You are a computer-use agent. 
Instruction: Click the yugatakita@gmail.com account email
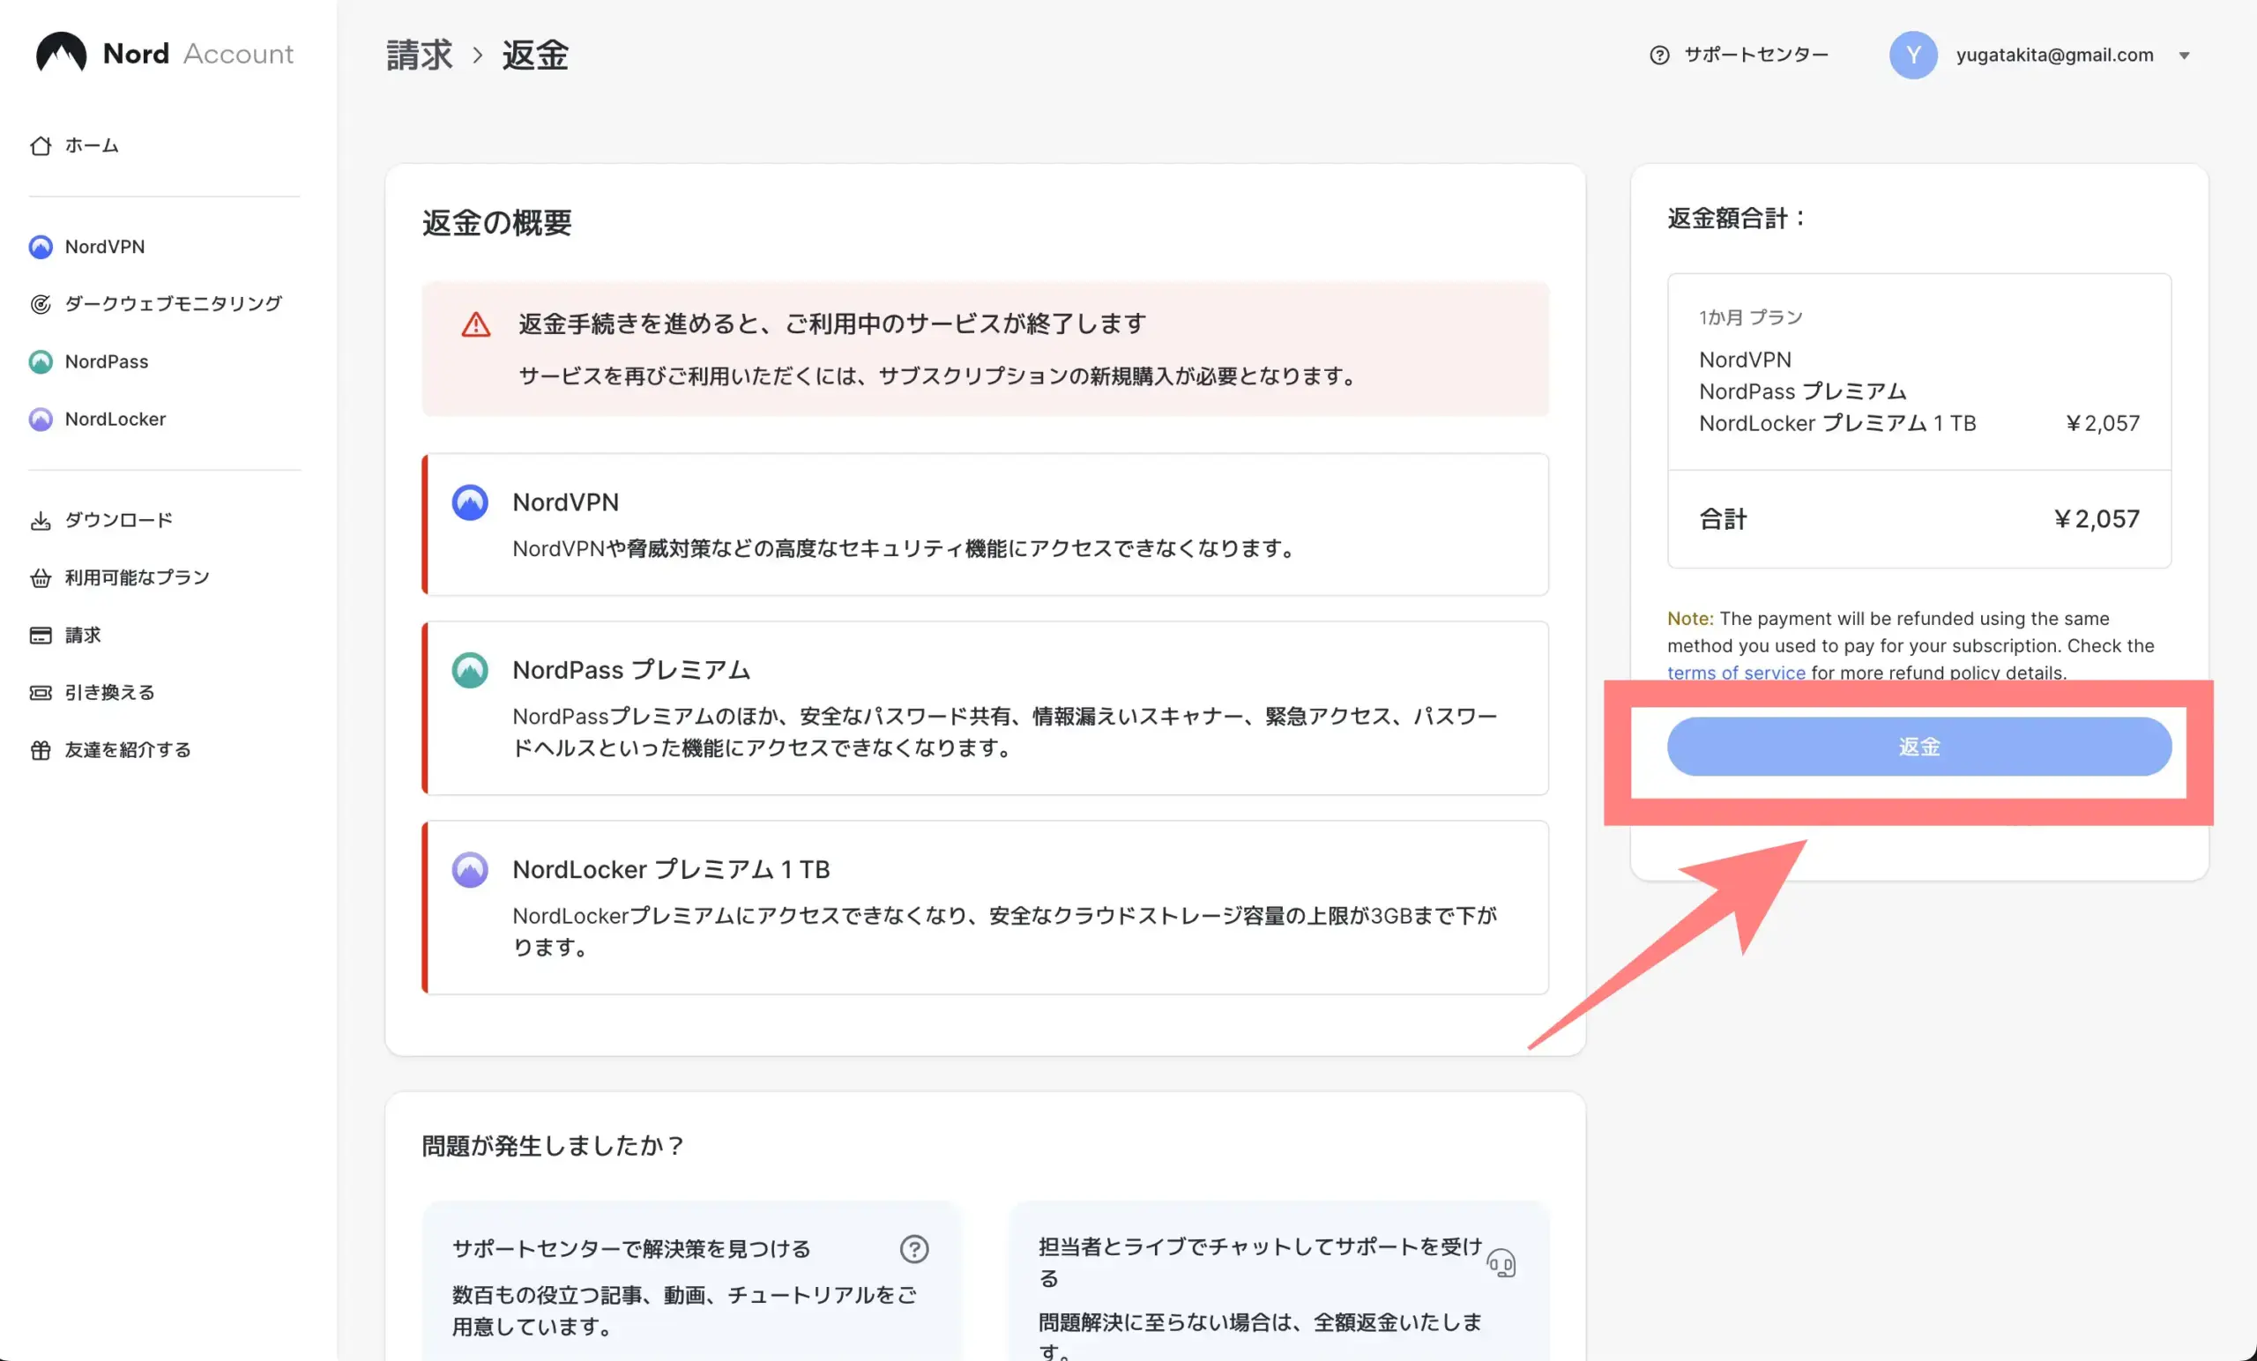(x=2054, y=55)
